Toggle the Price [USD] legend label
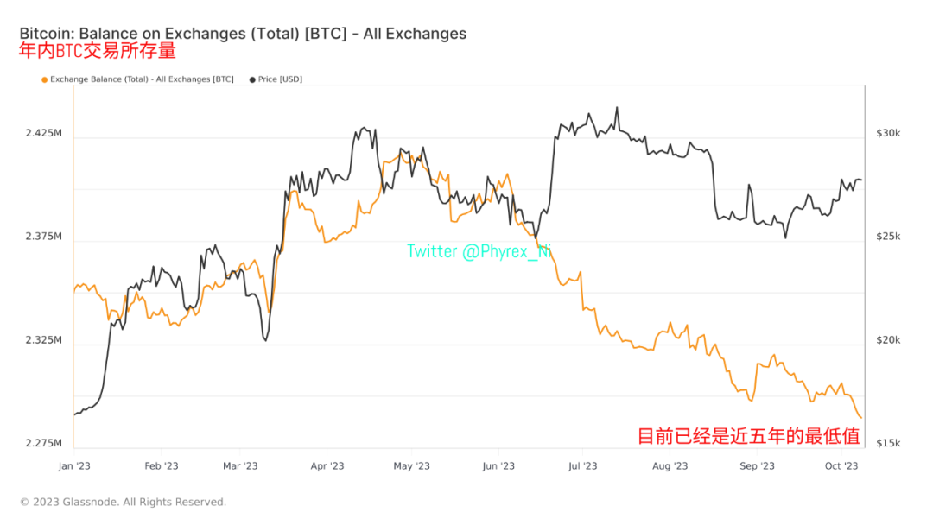The height and width of the screenshot is (525, 933). tap(280, 79)
